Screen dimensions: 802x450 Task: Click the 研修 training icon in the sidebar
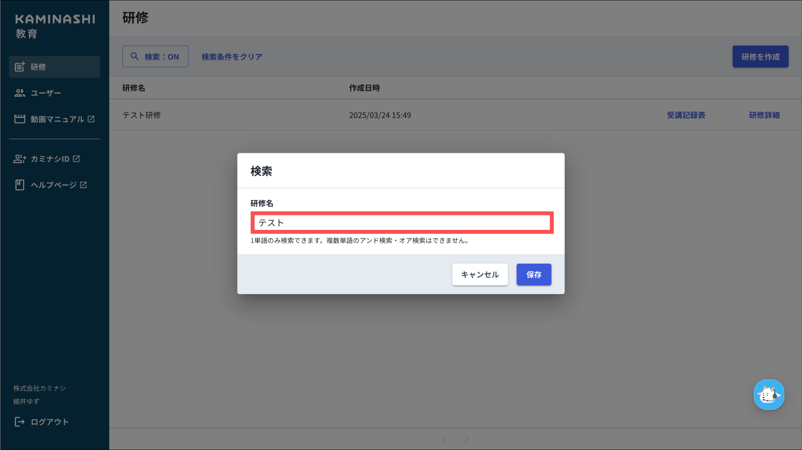pos(20,67)
